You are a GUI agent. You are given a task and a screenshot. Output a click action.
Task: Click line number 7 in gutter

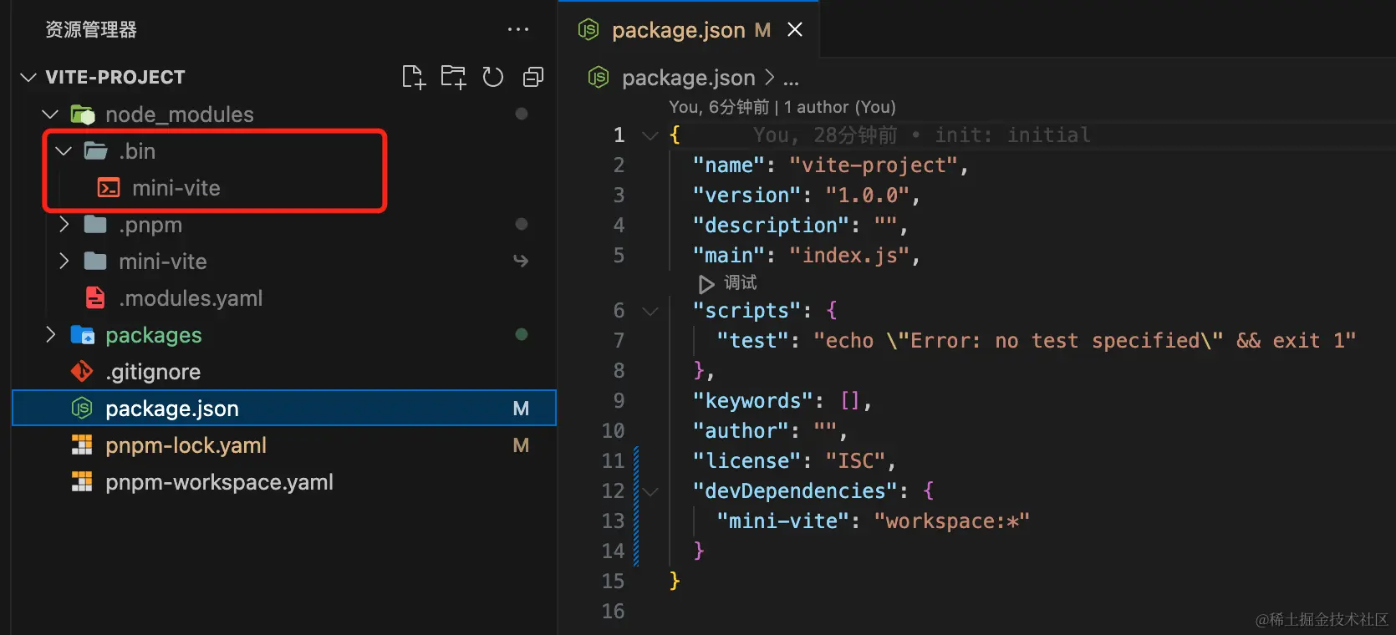pyautogui.click(x=619, y=340)
